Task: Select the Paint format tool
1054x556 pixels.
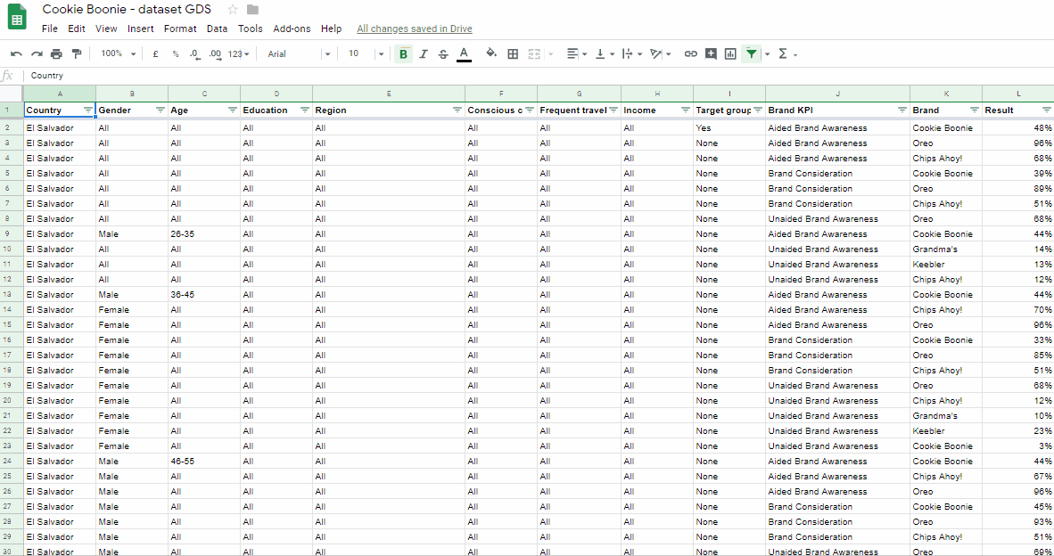Action: (77, 53)
